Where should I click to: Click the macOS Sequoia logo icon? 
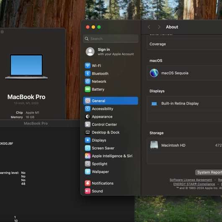coord(154,73)
